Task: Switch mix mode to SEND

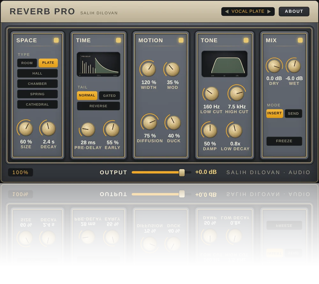Action: [x=293, y=113]
